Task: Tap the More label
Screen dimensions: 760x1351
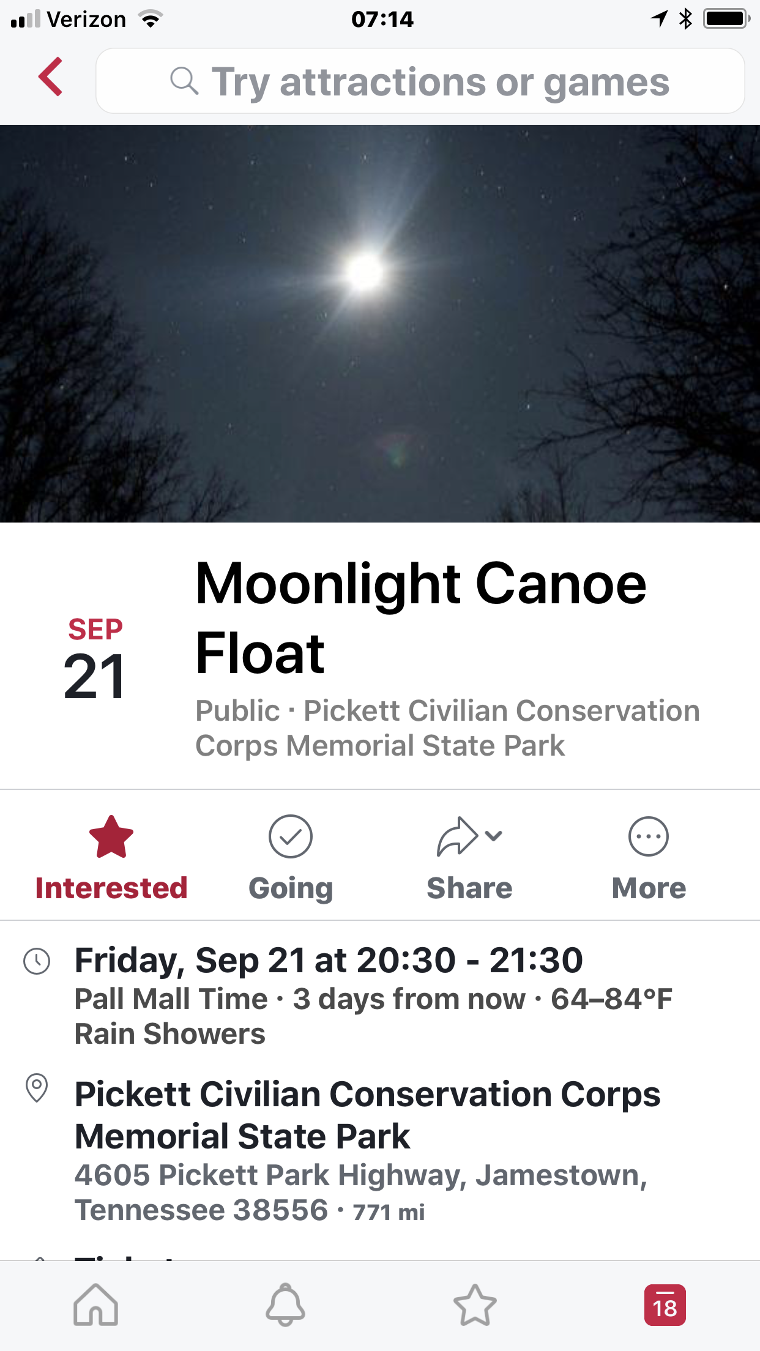Action: pyautogui.click(x=649, y=888)
